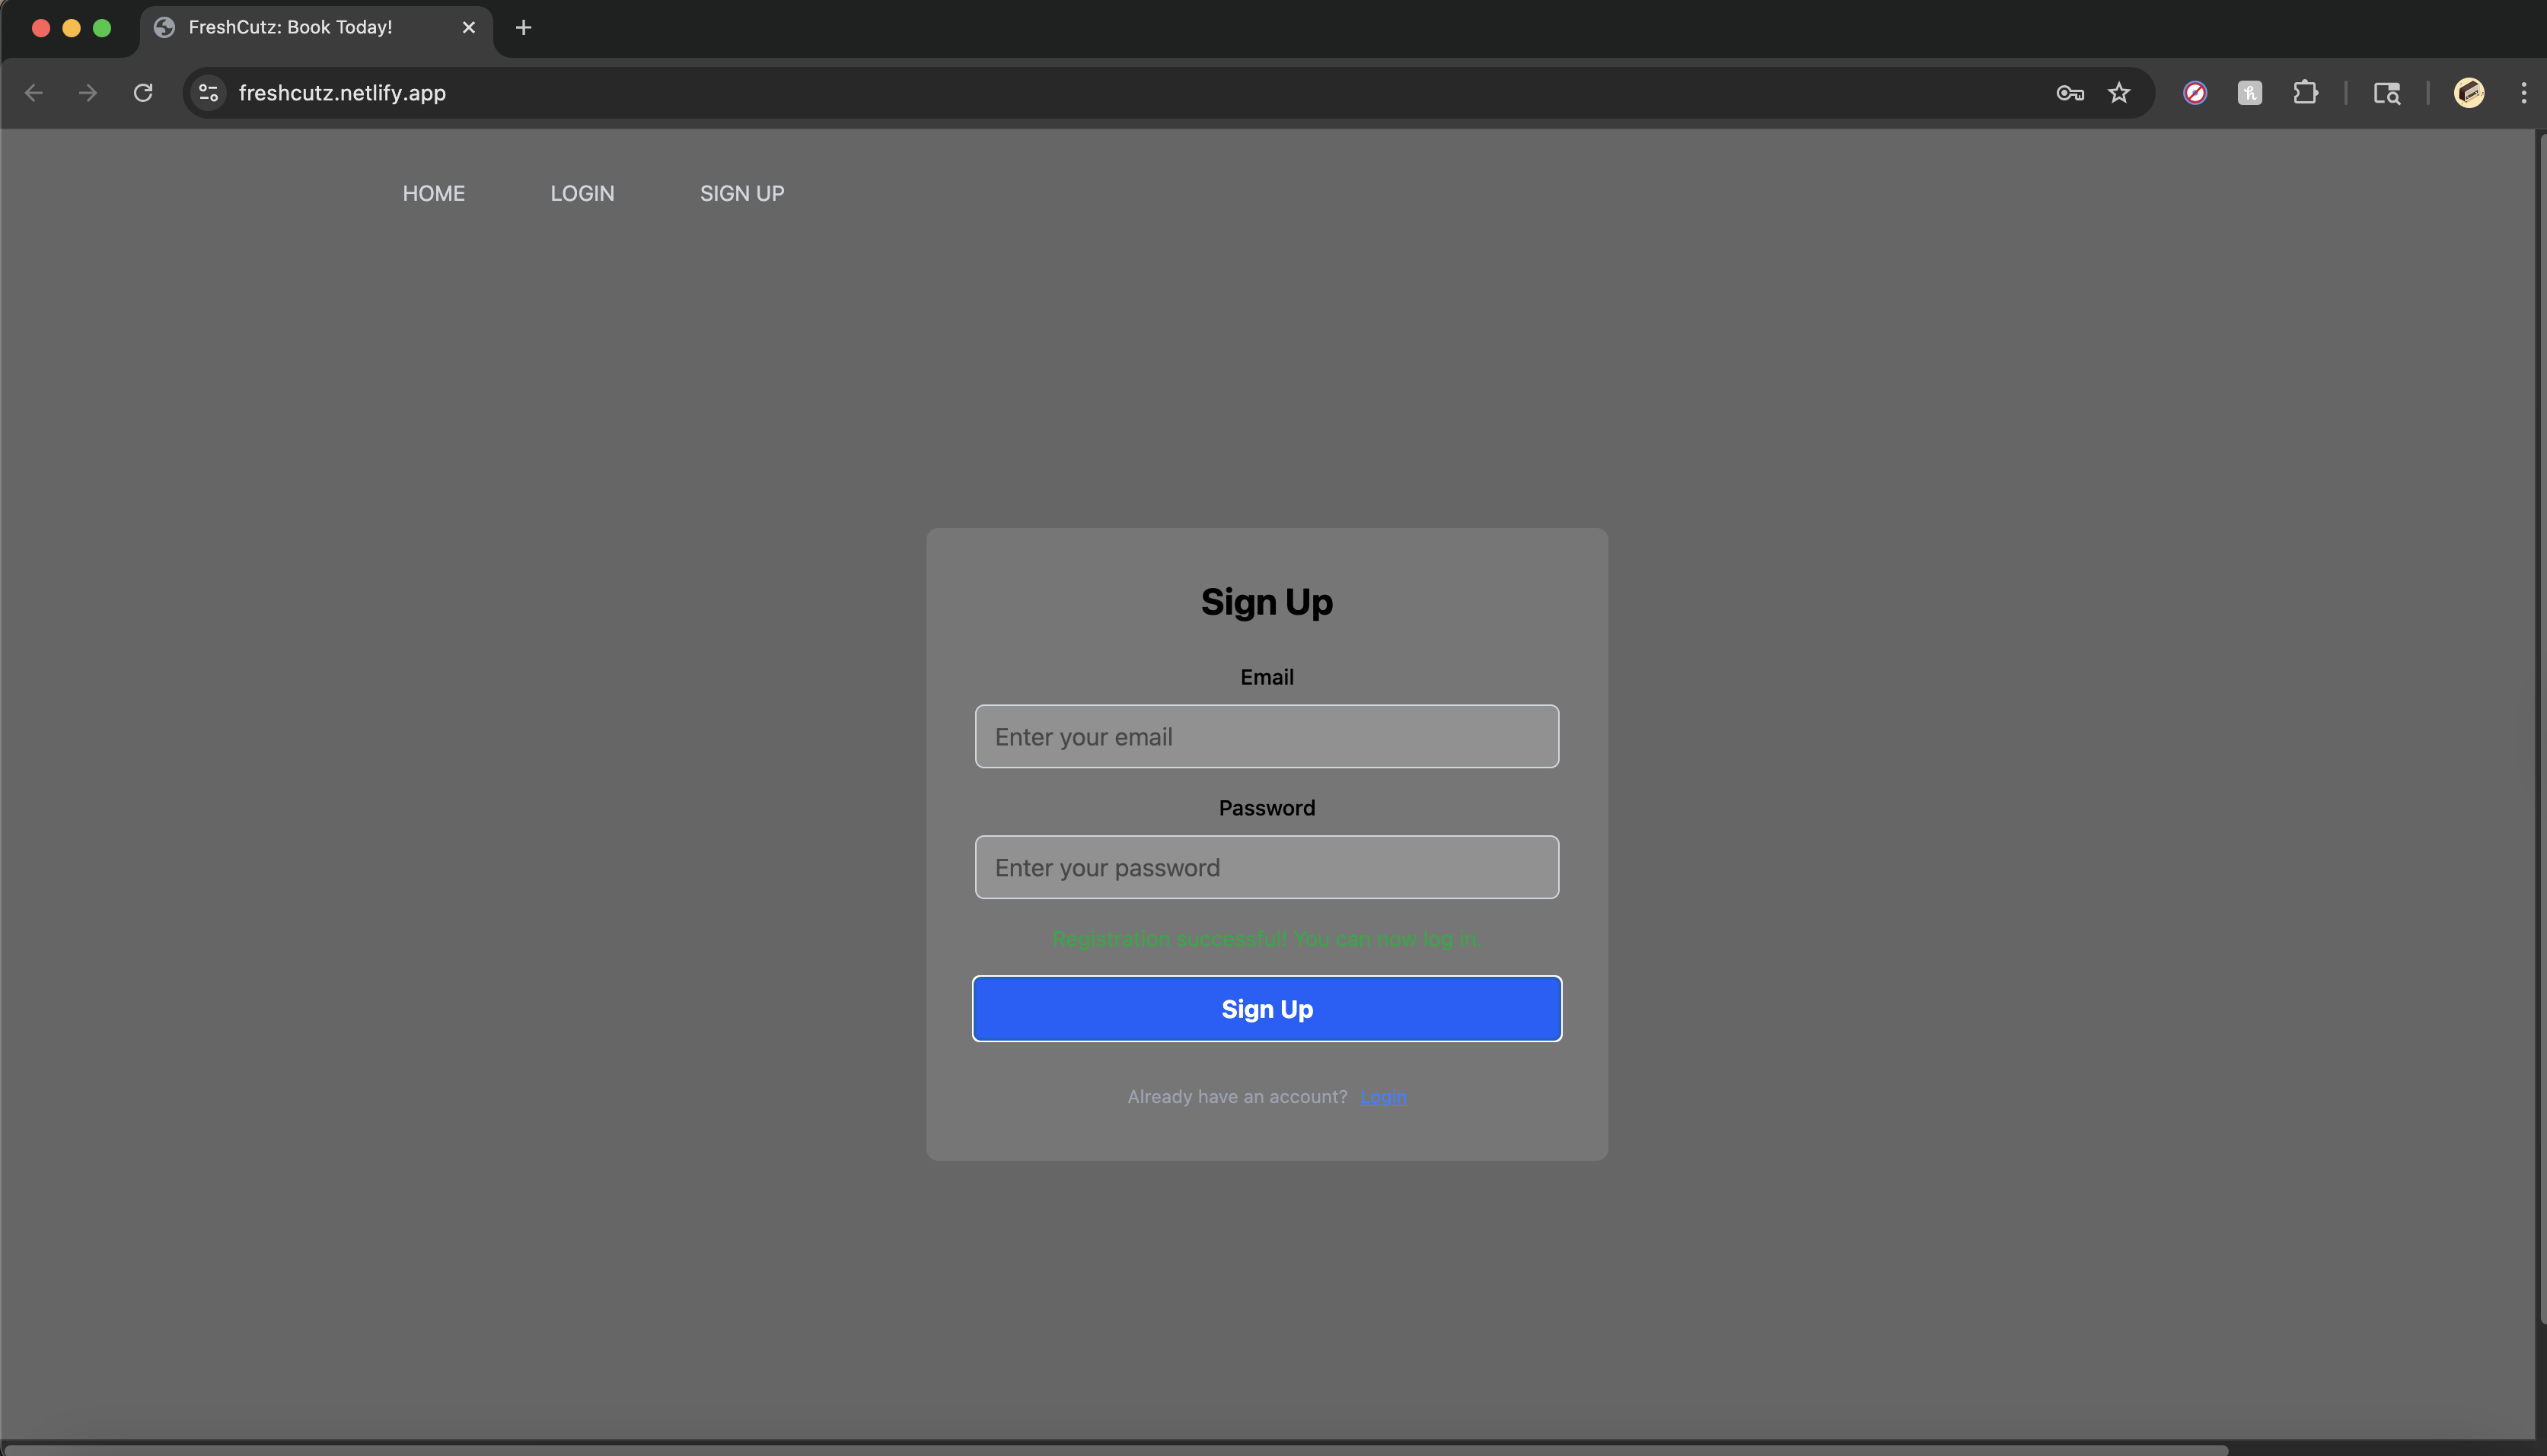This screenshot has width=2547, height=1456.
Task: Reload the FreshCutz page
Action: coord(143,93)
